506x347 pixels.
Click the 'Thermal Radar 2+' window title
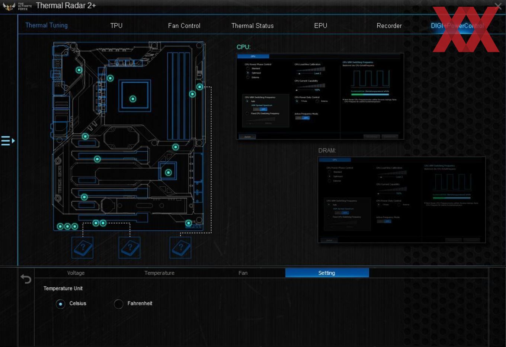click(66, 6)
